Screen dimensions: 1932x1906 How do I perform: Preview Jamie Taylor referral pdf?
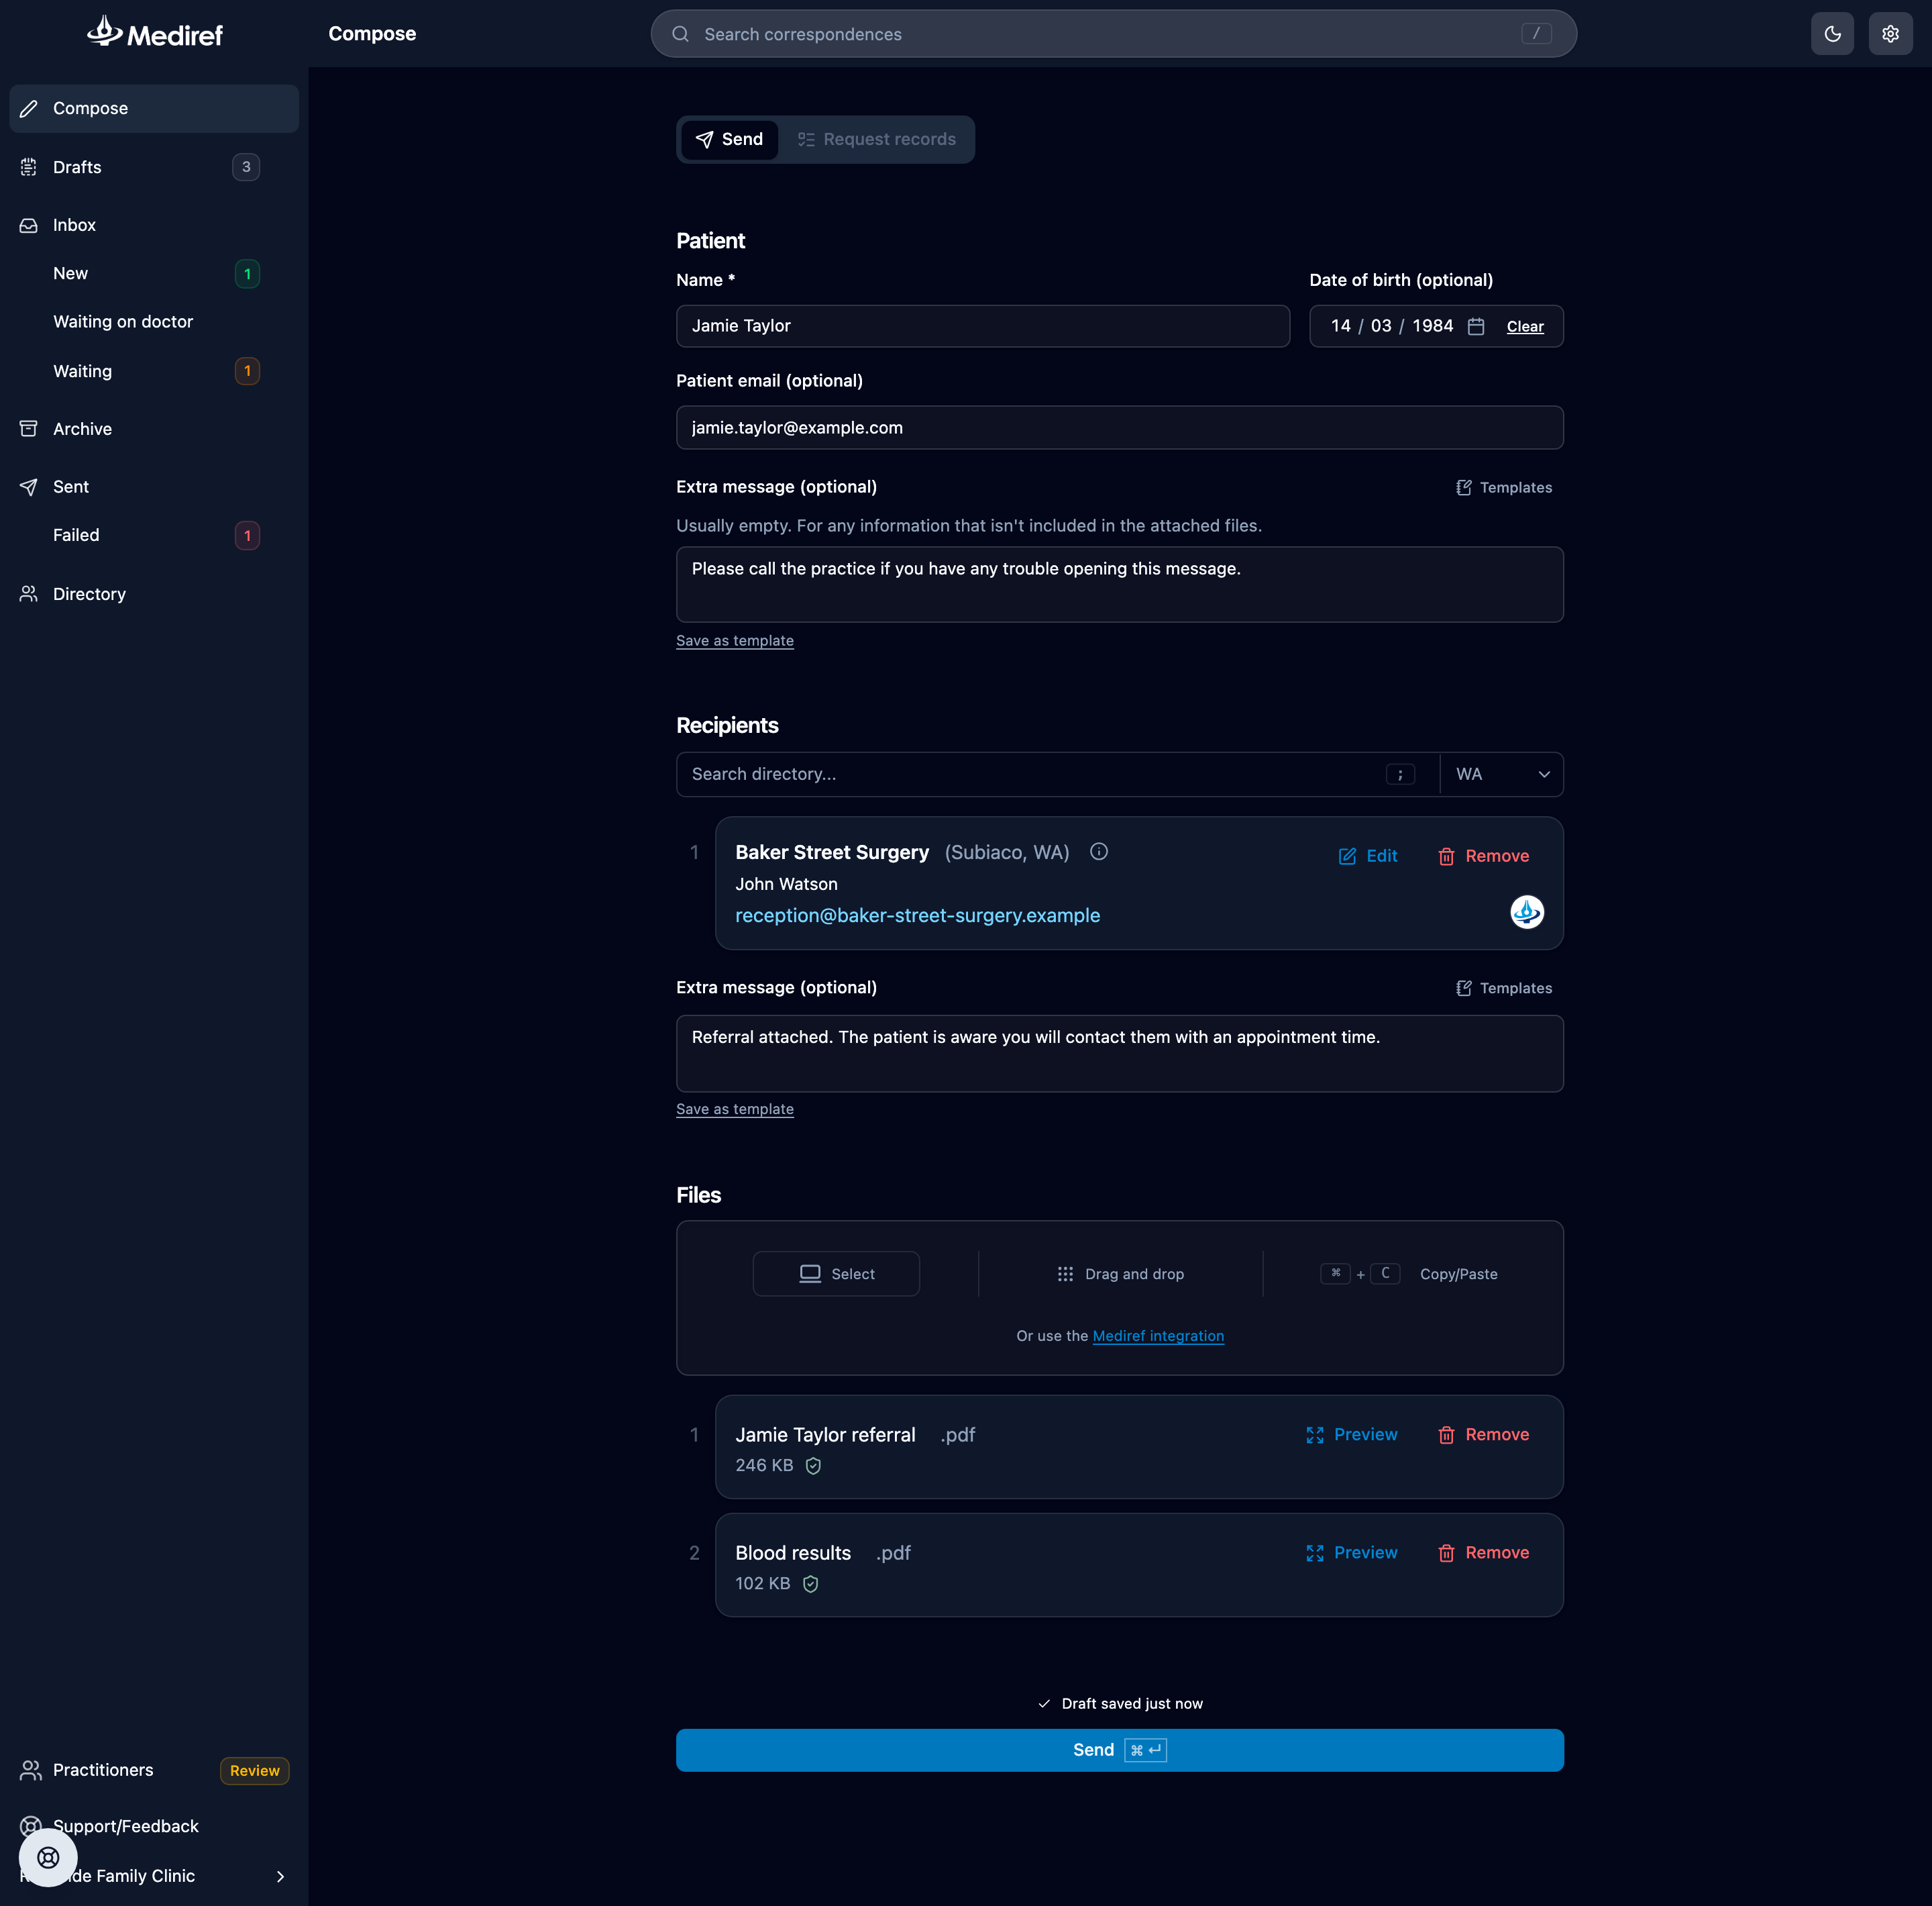1352,1435
